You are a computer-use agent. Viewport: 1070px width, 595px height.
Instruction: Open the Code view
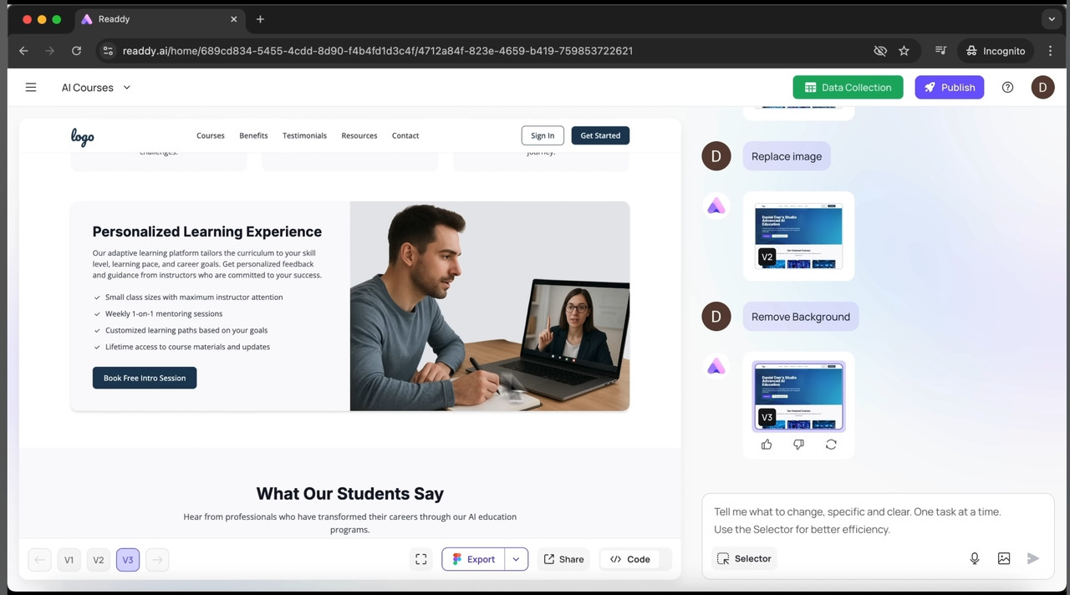coord(629,559)
